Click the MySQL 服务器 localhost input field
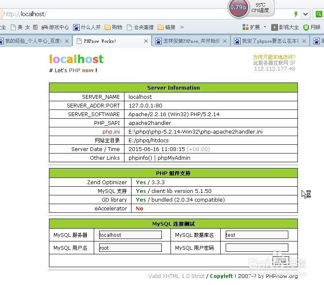The width and height of the screenshot is (324, 285). 130,235
